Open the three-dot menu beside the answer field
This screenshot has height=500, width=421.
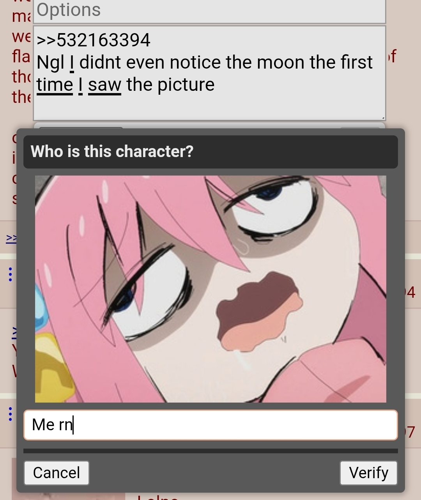[x=11, y=414]
